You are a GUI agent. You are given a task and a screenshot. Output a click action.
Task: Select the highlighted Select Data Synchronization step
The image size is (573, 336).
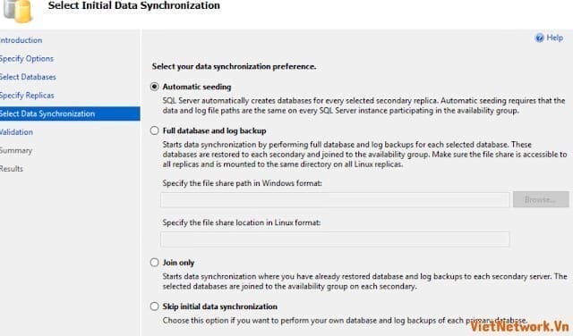tap(70, 113)
